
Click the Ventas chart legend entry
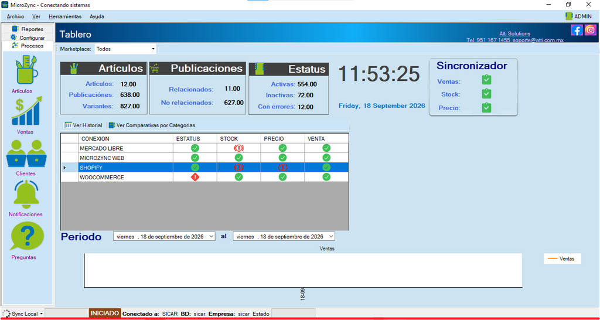(562, 259)
